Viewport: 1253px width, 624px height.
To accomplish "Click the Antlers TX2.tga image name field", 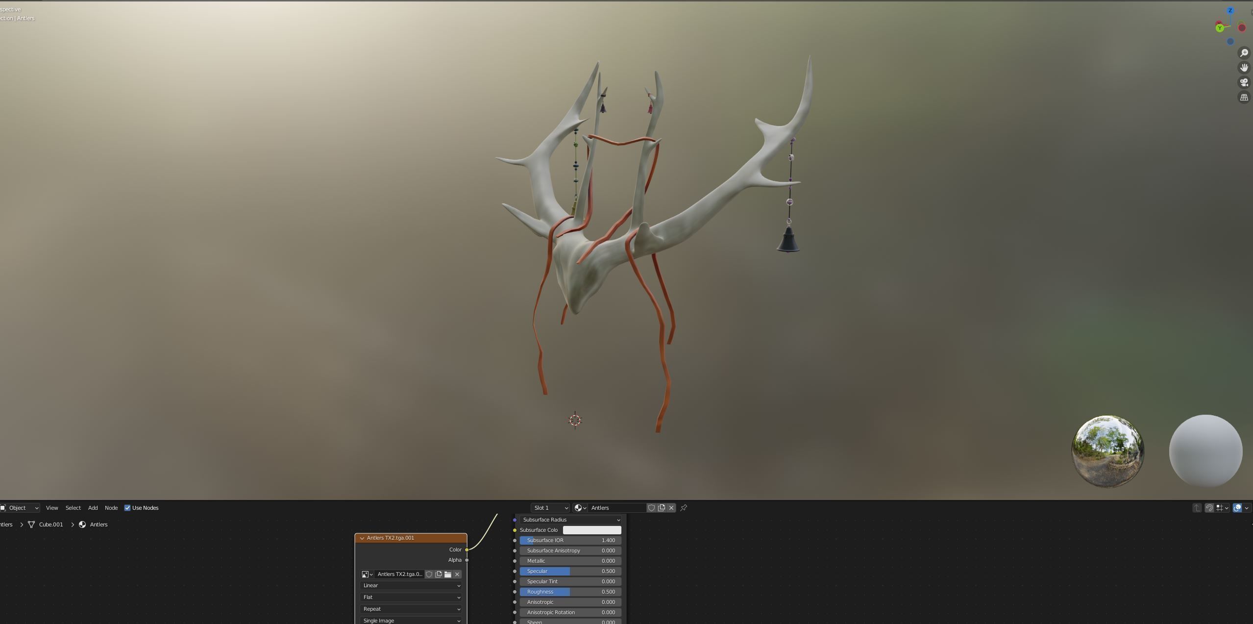I will [399, 574].
